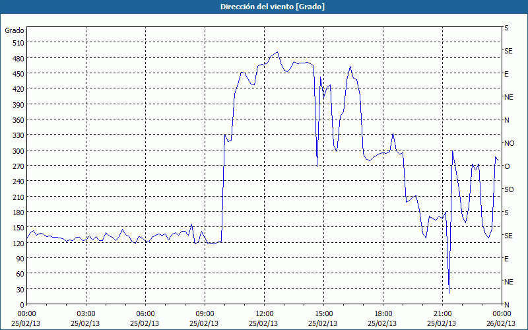The height and width of the screenshot is (330, 528).
Task: Select the "330" y-axis value
Action: 18,136
